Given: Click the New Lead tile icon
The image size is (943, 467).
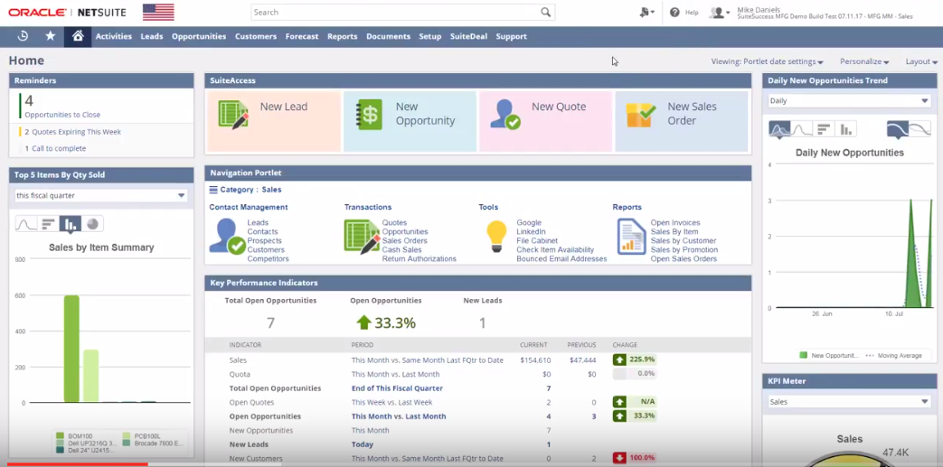Looking at the screenshot, I should pyautogui.click(x=233, y=115).
